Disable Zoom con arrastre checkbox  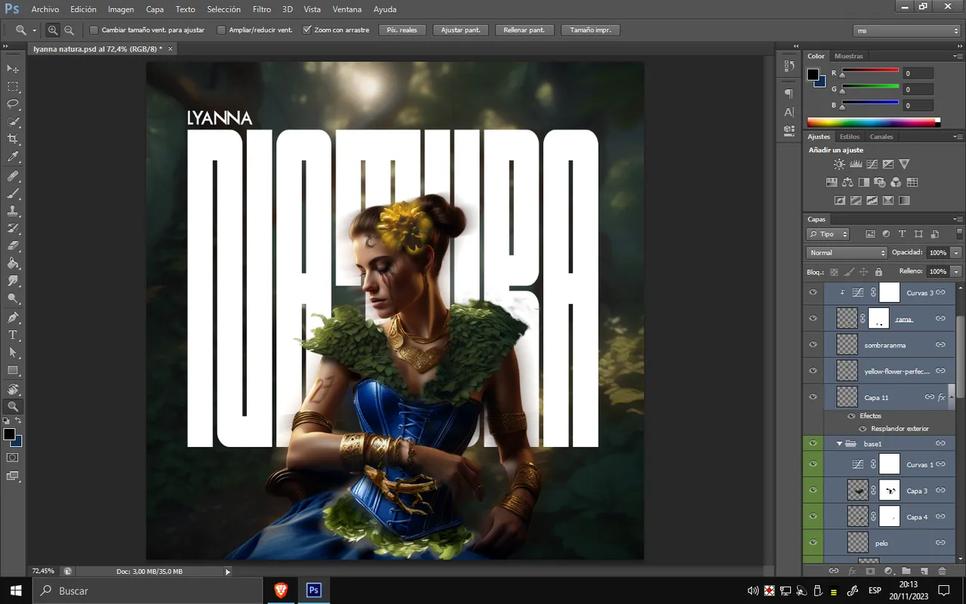[306, 30]
